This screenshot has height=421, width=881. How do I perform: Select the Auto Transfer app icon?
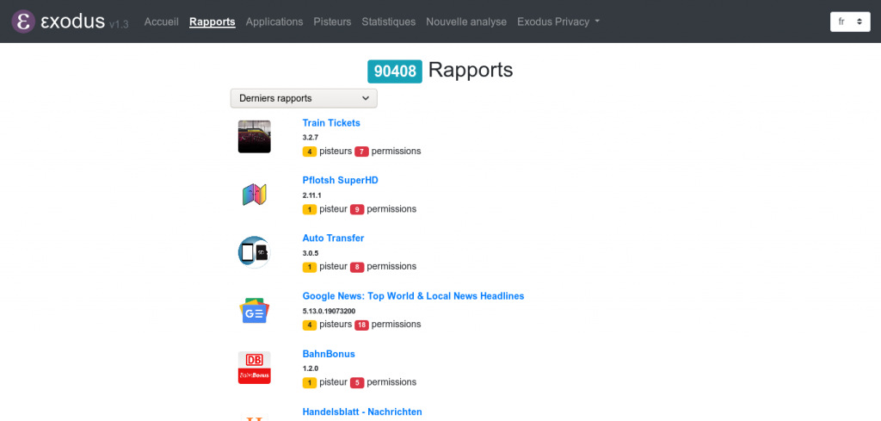254,252
